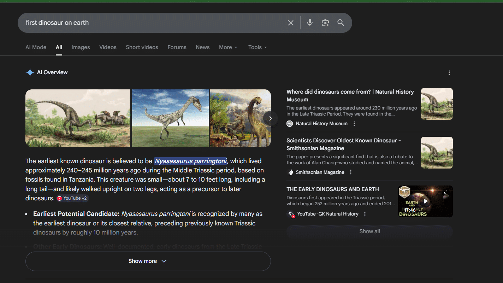Open the AI Overview three-dot options menu
Screen dimensions: 503x283
[x=449, y=72]
